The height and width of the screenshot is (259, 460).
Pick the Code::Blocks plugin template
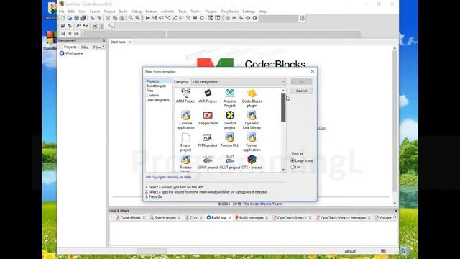pos(252,98)
